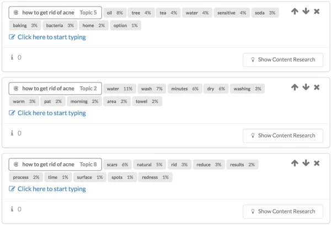The height and width of the screenshot is (225, 331).
Task: Show Content Research for Topic 5
Action: click(x=283, y=60)
